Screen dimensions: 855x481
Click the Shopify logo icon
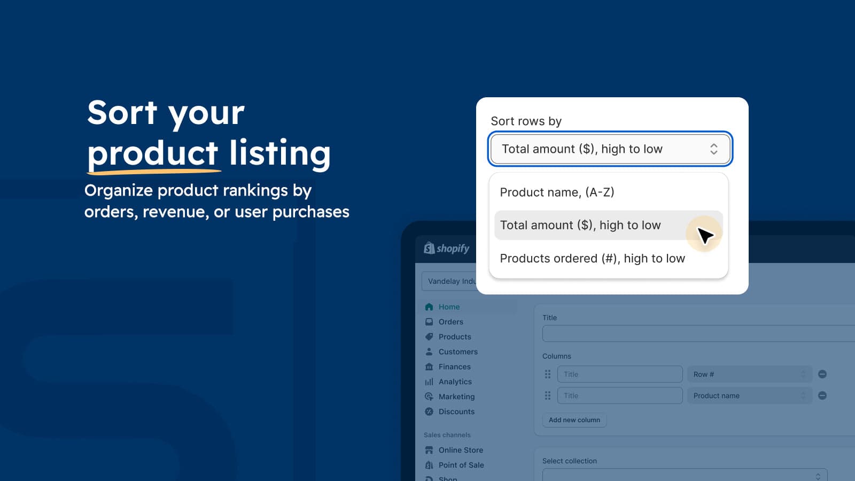tap(429, 248)
